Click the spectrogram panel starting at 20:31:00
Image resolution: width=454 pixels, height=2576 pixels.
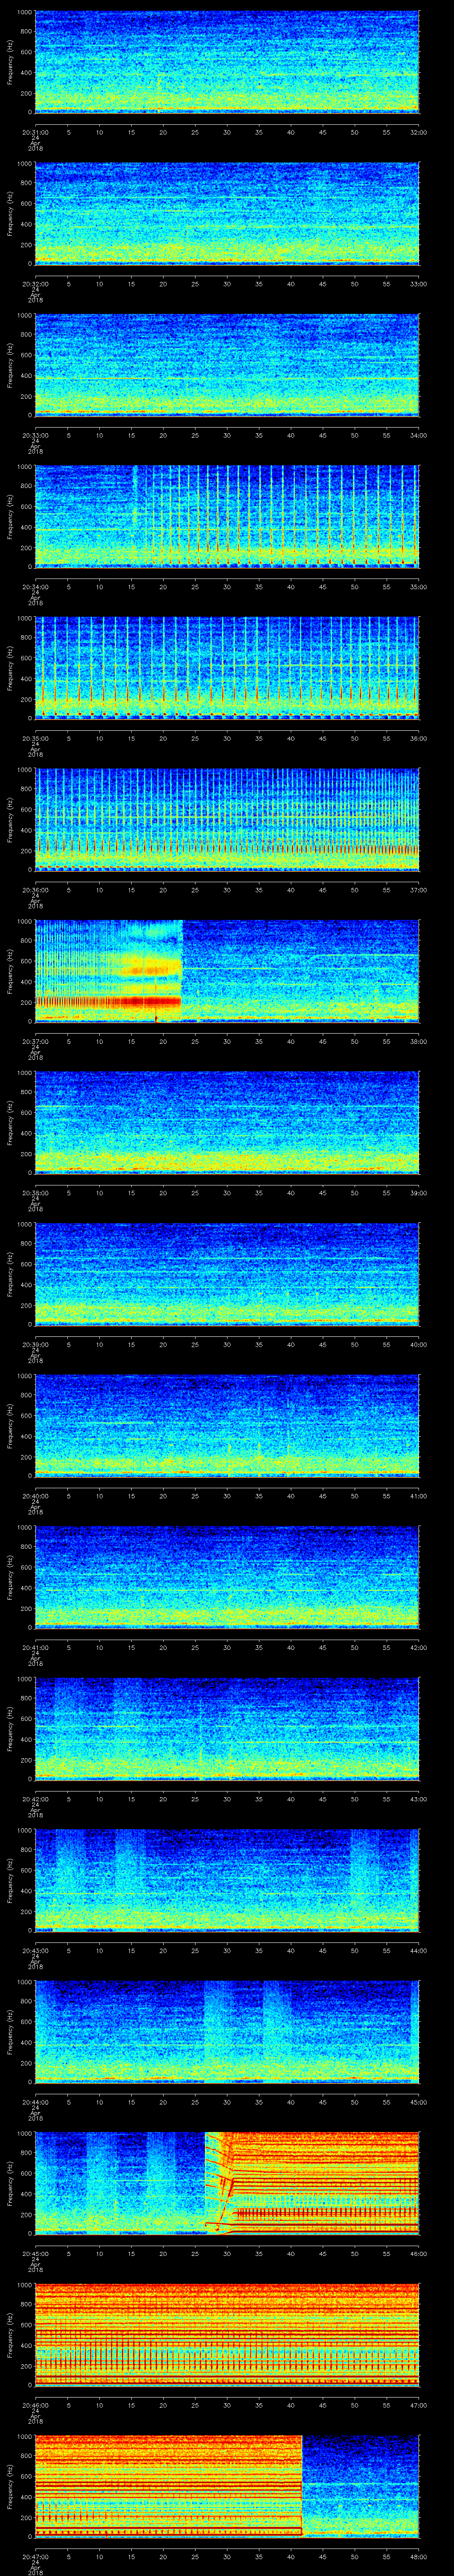[x=227, y=62]
